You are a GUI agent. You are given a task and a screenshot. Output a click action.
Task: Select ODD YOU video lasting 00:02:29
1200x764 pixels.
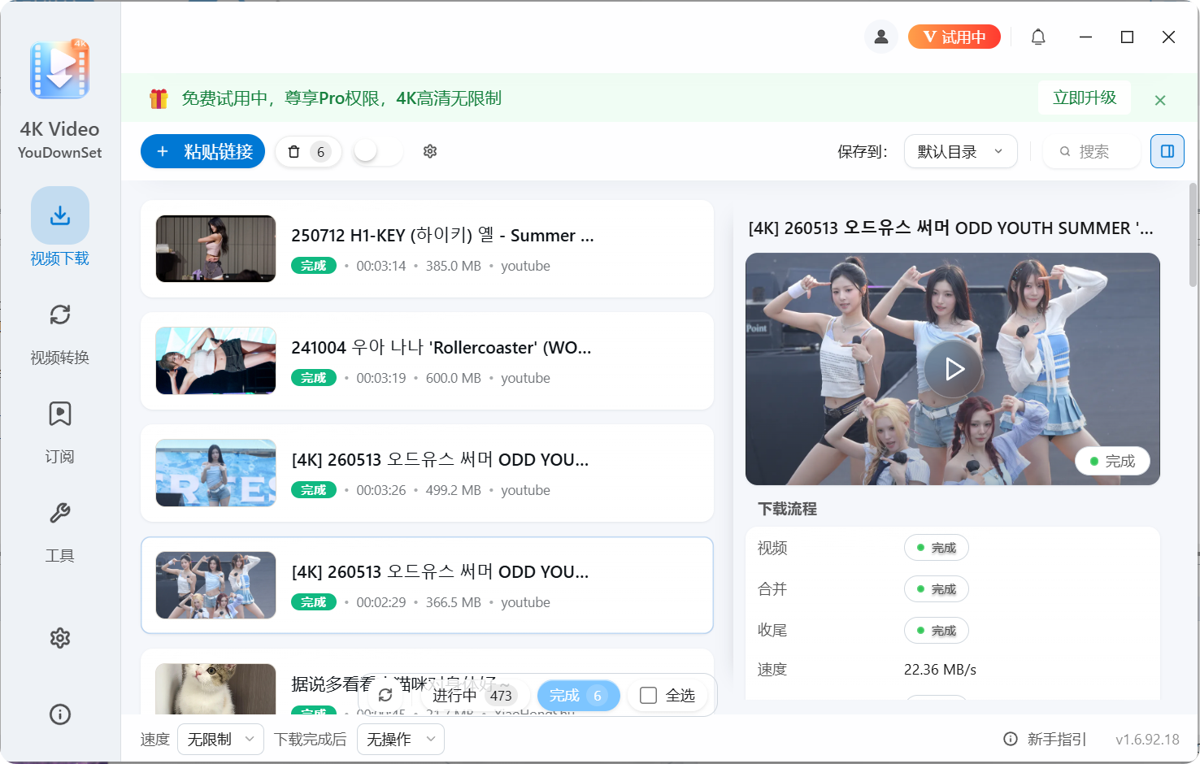pyautogui.click(x=427, y=585)
